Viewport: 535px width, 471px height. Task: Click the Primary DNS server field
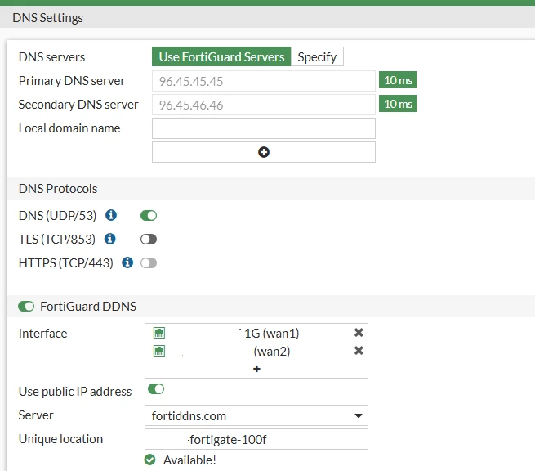(263, 81)
